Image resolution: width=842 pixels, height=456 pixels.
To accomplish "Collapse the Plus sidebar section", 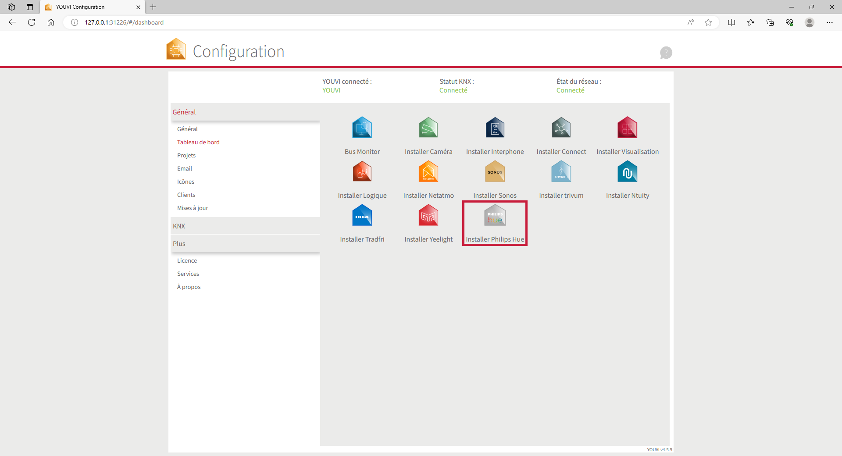I will click(179, 244).
